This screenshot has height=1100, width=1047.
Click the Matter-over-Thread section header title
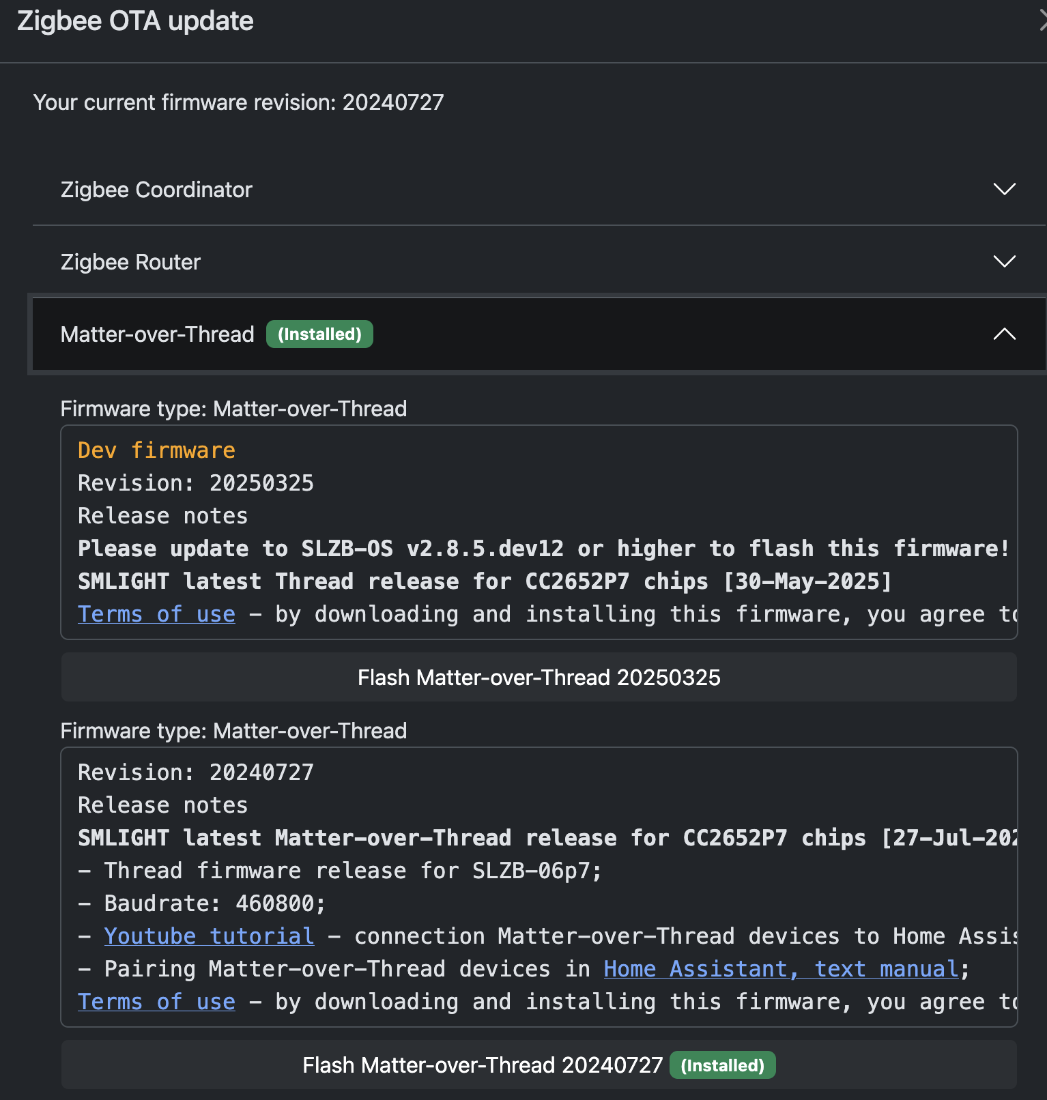click(157, 334)
